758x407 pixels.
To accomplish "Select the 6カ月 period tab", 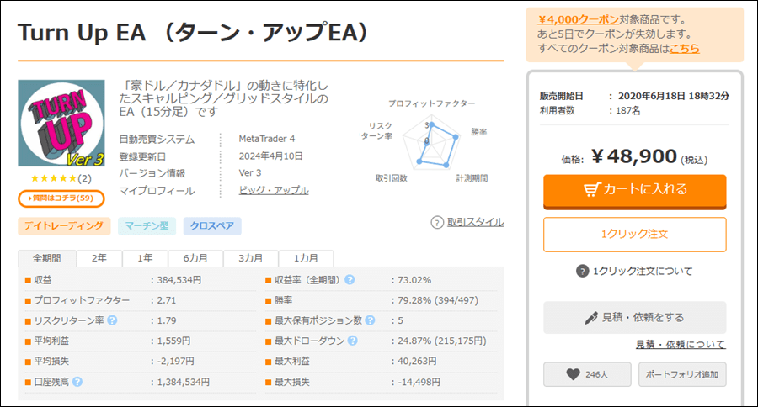I will pos(195,258).
